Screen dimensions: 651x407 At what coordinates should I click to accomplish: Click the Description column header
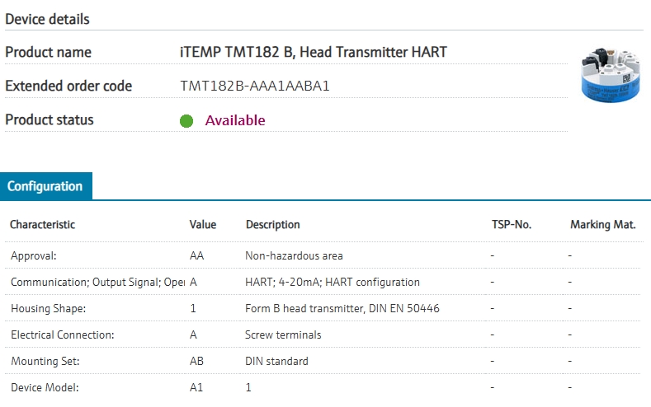click(x=273, y=224)
